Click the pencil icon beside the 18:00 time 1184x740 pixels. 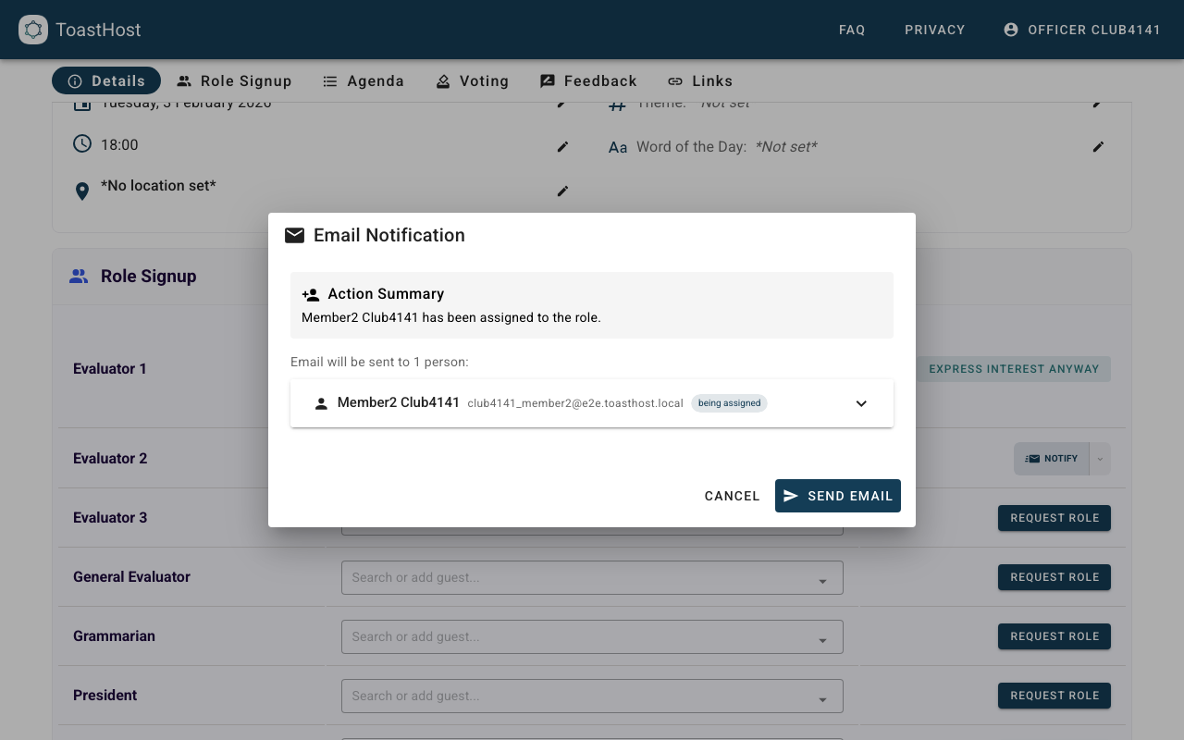coord(562,147)
